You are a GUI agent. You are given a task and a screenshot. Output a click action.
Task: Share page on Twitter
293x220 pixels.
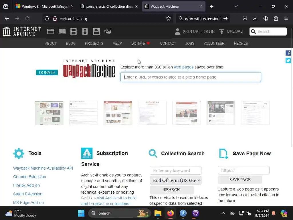(288, 60)
